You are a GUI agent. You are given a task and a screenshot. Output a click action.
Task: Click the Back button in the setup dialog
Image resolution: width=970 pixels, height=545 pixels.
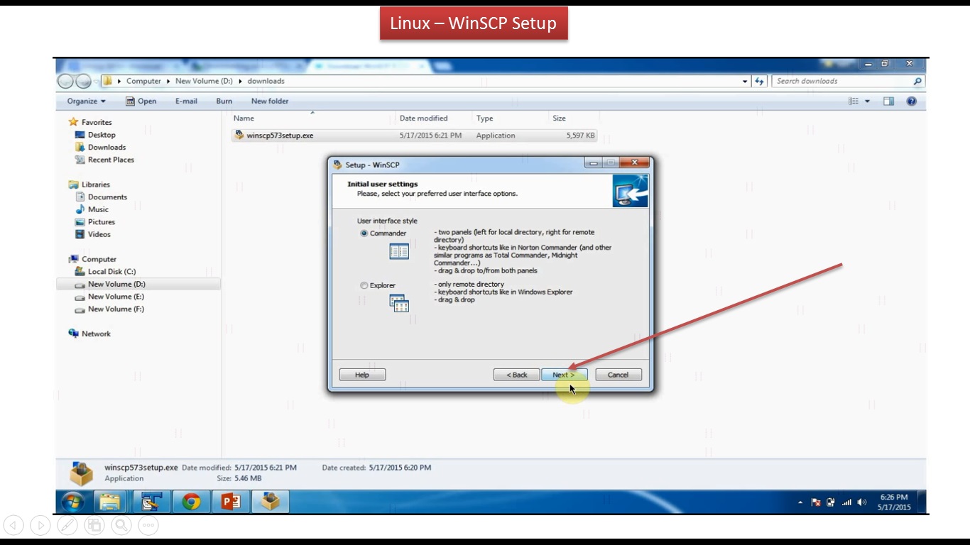(516, 375)
